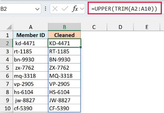Select column A header

[31, 27]
